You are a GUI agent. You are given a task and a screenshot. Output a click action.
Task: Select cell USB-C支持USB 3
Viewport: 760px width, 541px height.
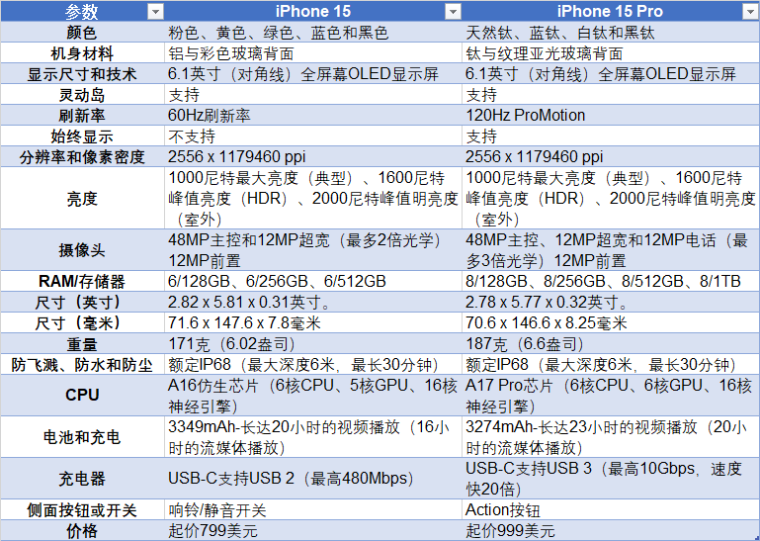(x=611, y=479)
